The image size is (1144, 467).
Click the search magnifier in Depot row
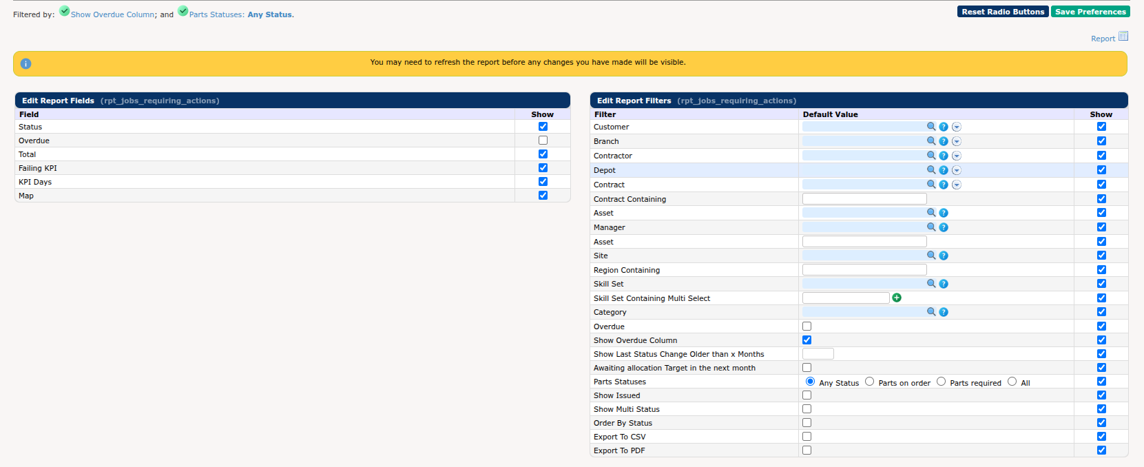click(931, 170)
